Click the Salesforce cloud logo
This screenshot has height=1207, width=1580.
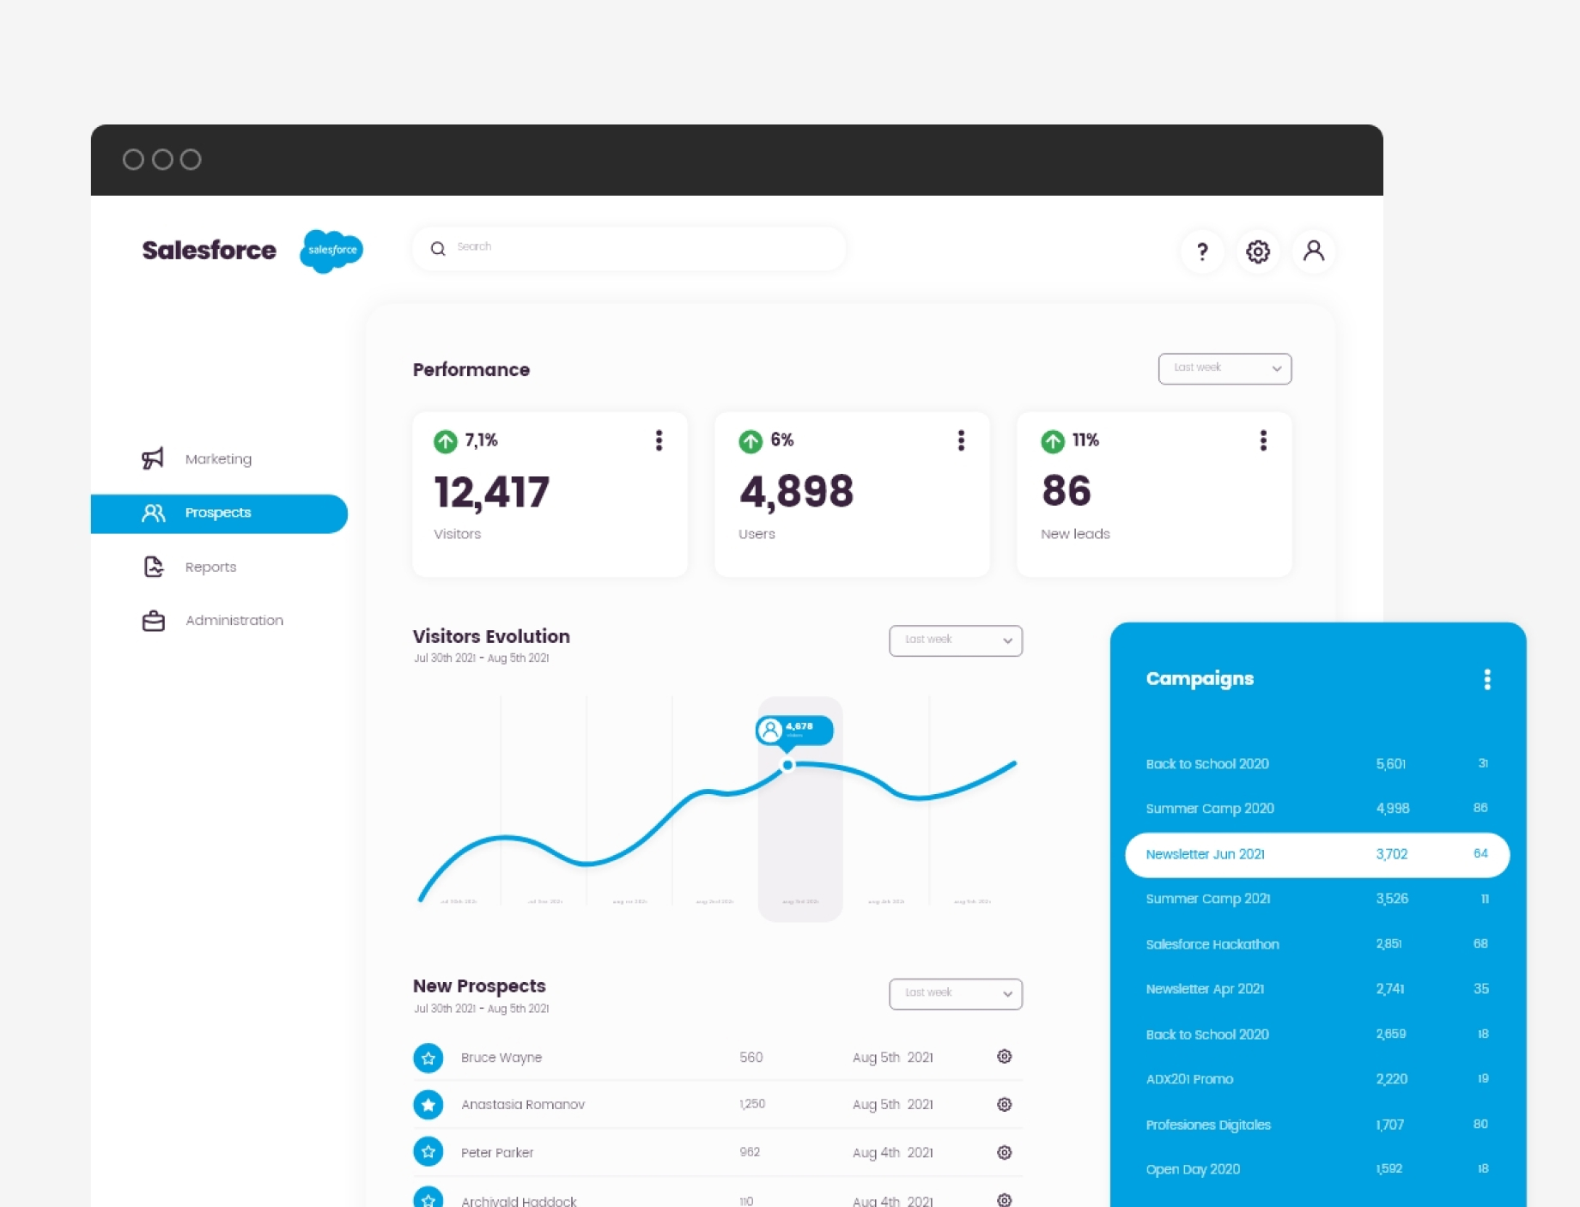click(x=331, y=251)
